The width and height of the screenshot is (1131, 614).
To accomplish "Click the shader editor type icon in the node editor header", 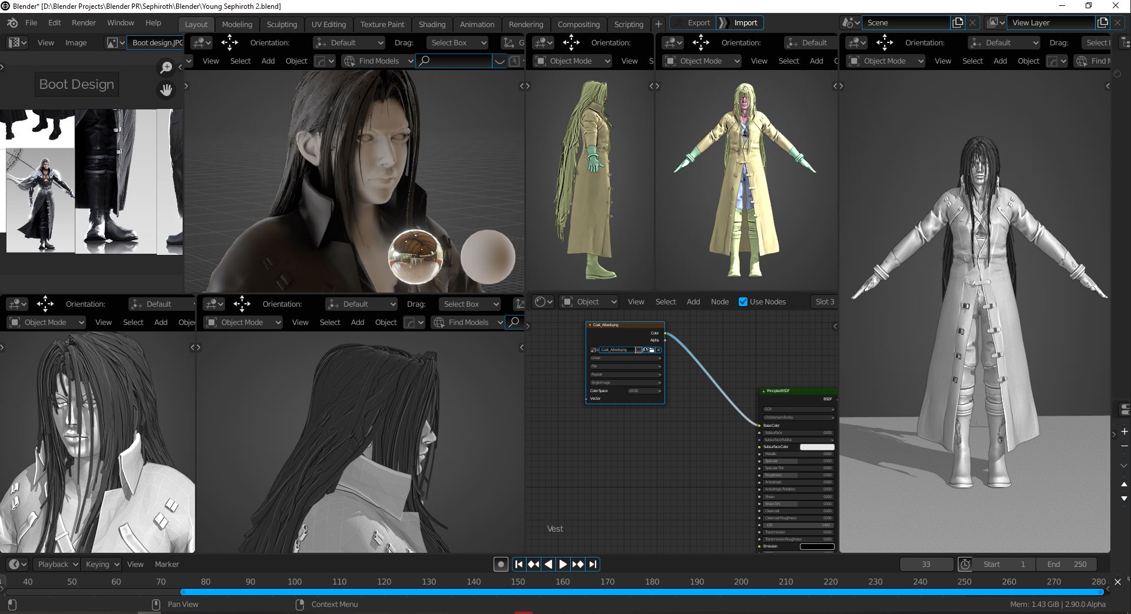I will [x=544, y=301].
